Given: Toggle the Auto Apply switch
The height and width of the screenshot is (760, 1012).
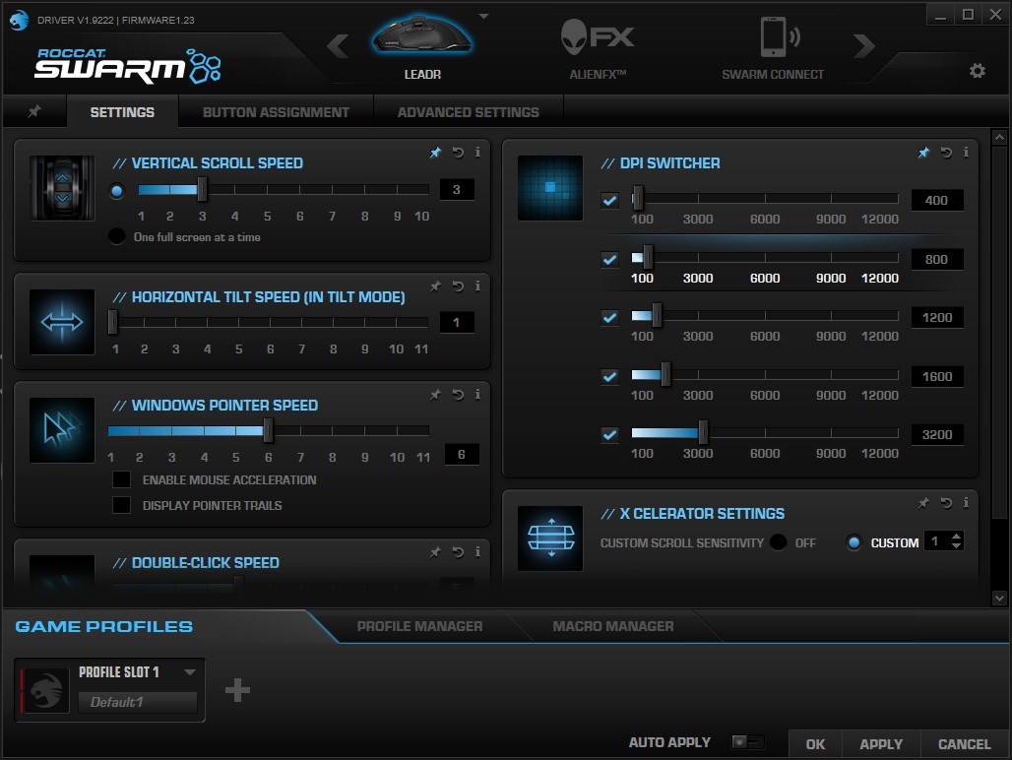Looking at the screenshot, I should [x=748, y=742].
